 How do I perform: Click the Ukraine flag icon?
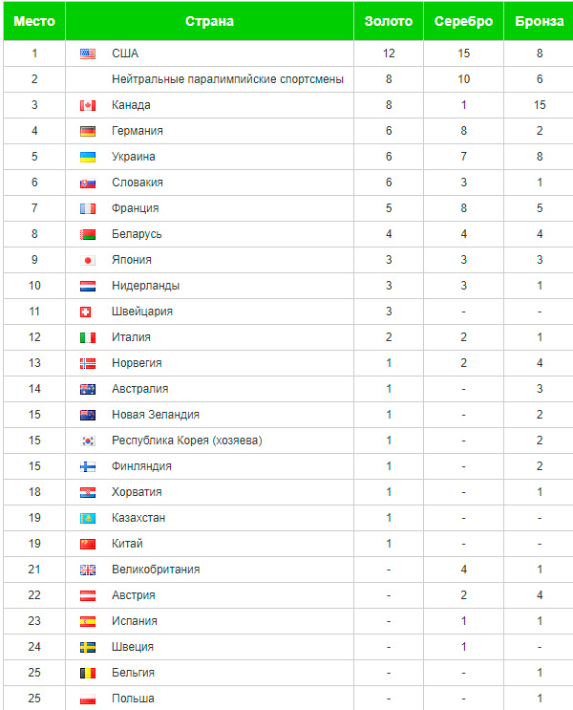88,157
